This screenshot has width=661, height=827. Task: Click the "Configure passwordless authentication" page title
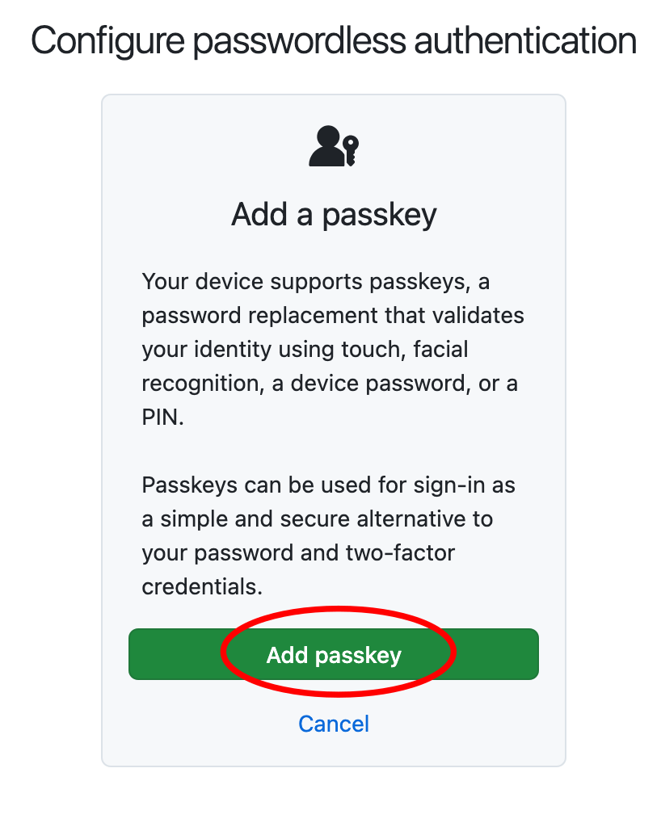334,40
